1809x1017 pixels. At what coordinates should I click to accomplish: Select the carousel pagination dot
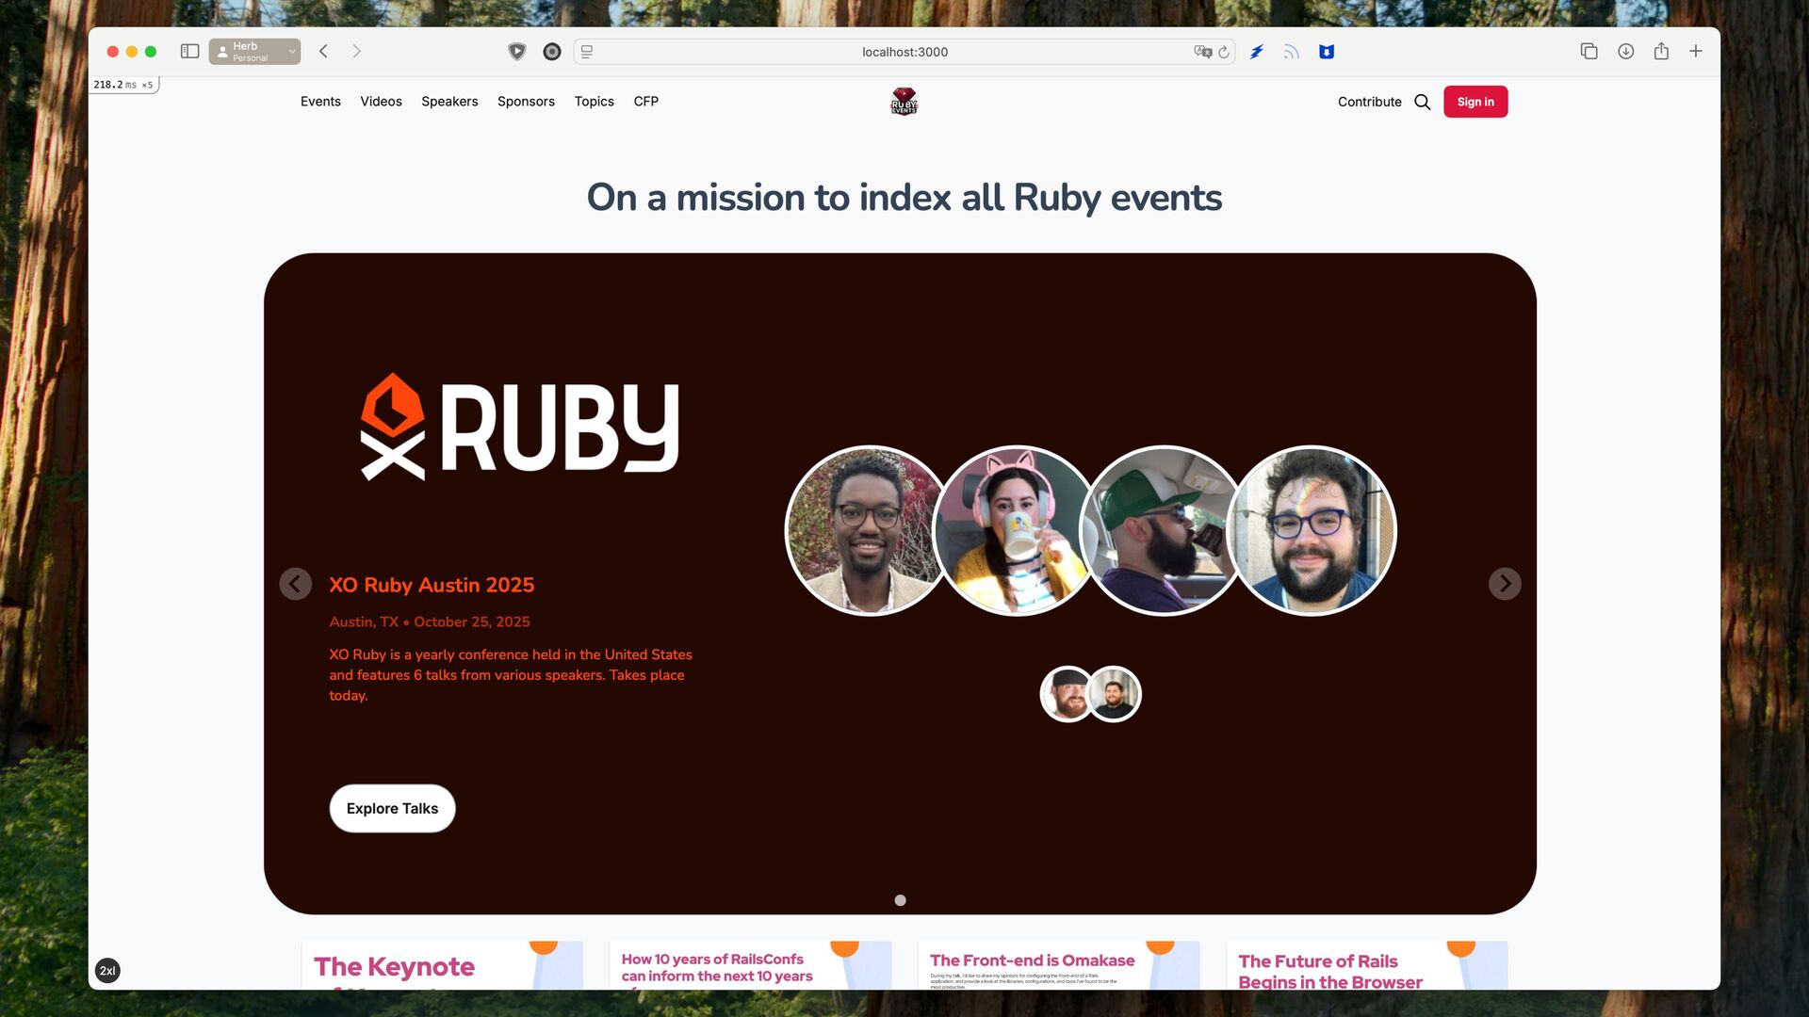point(900,900)
